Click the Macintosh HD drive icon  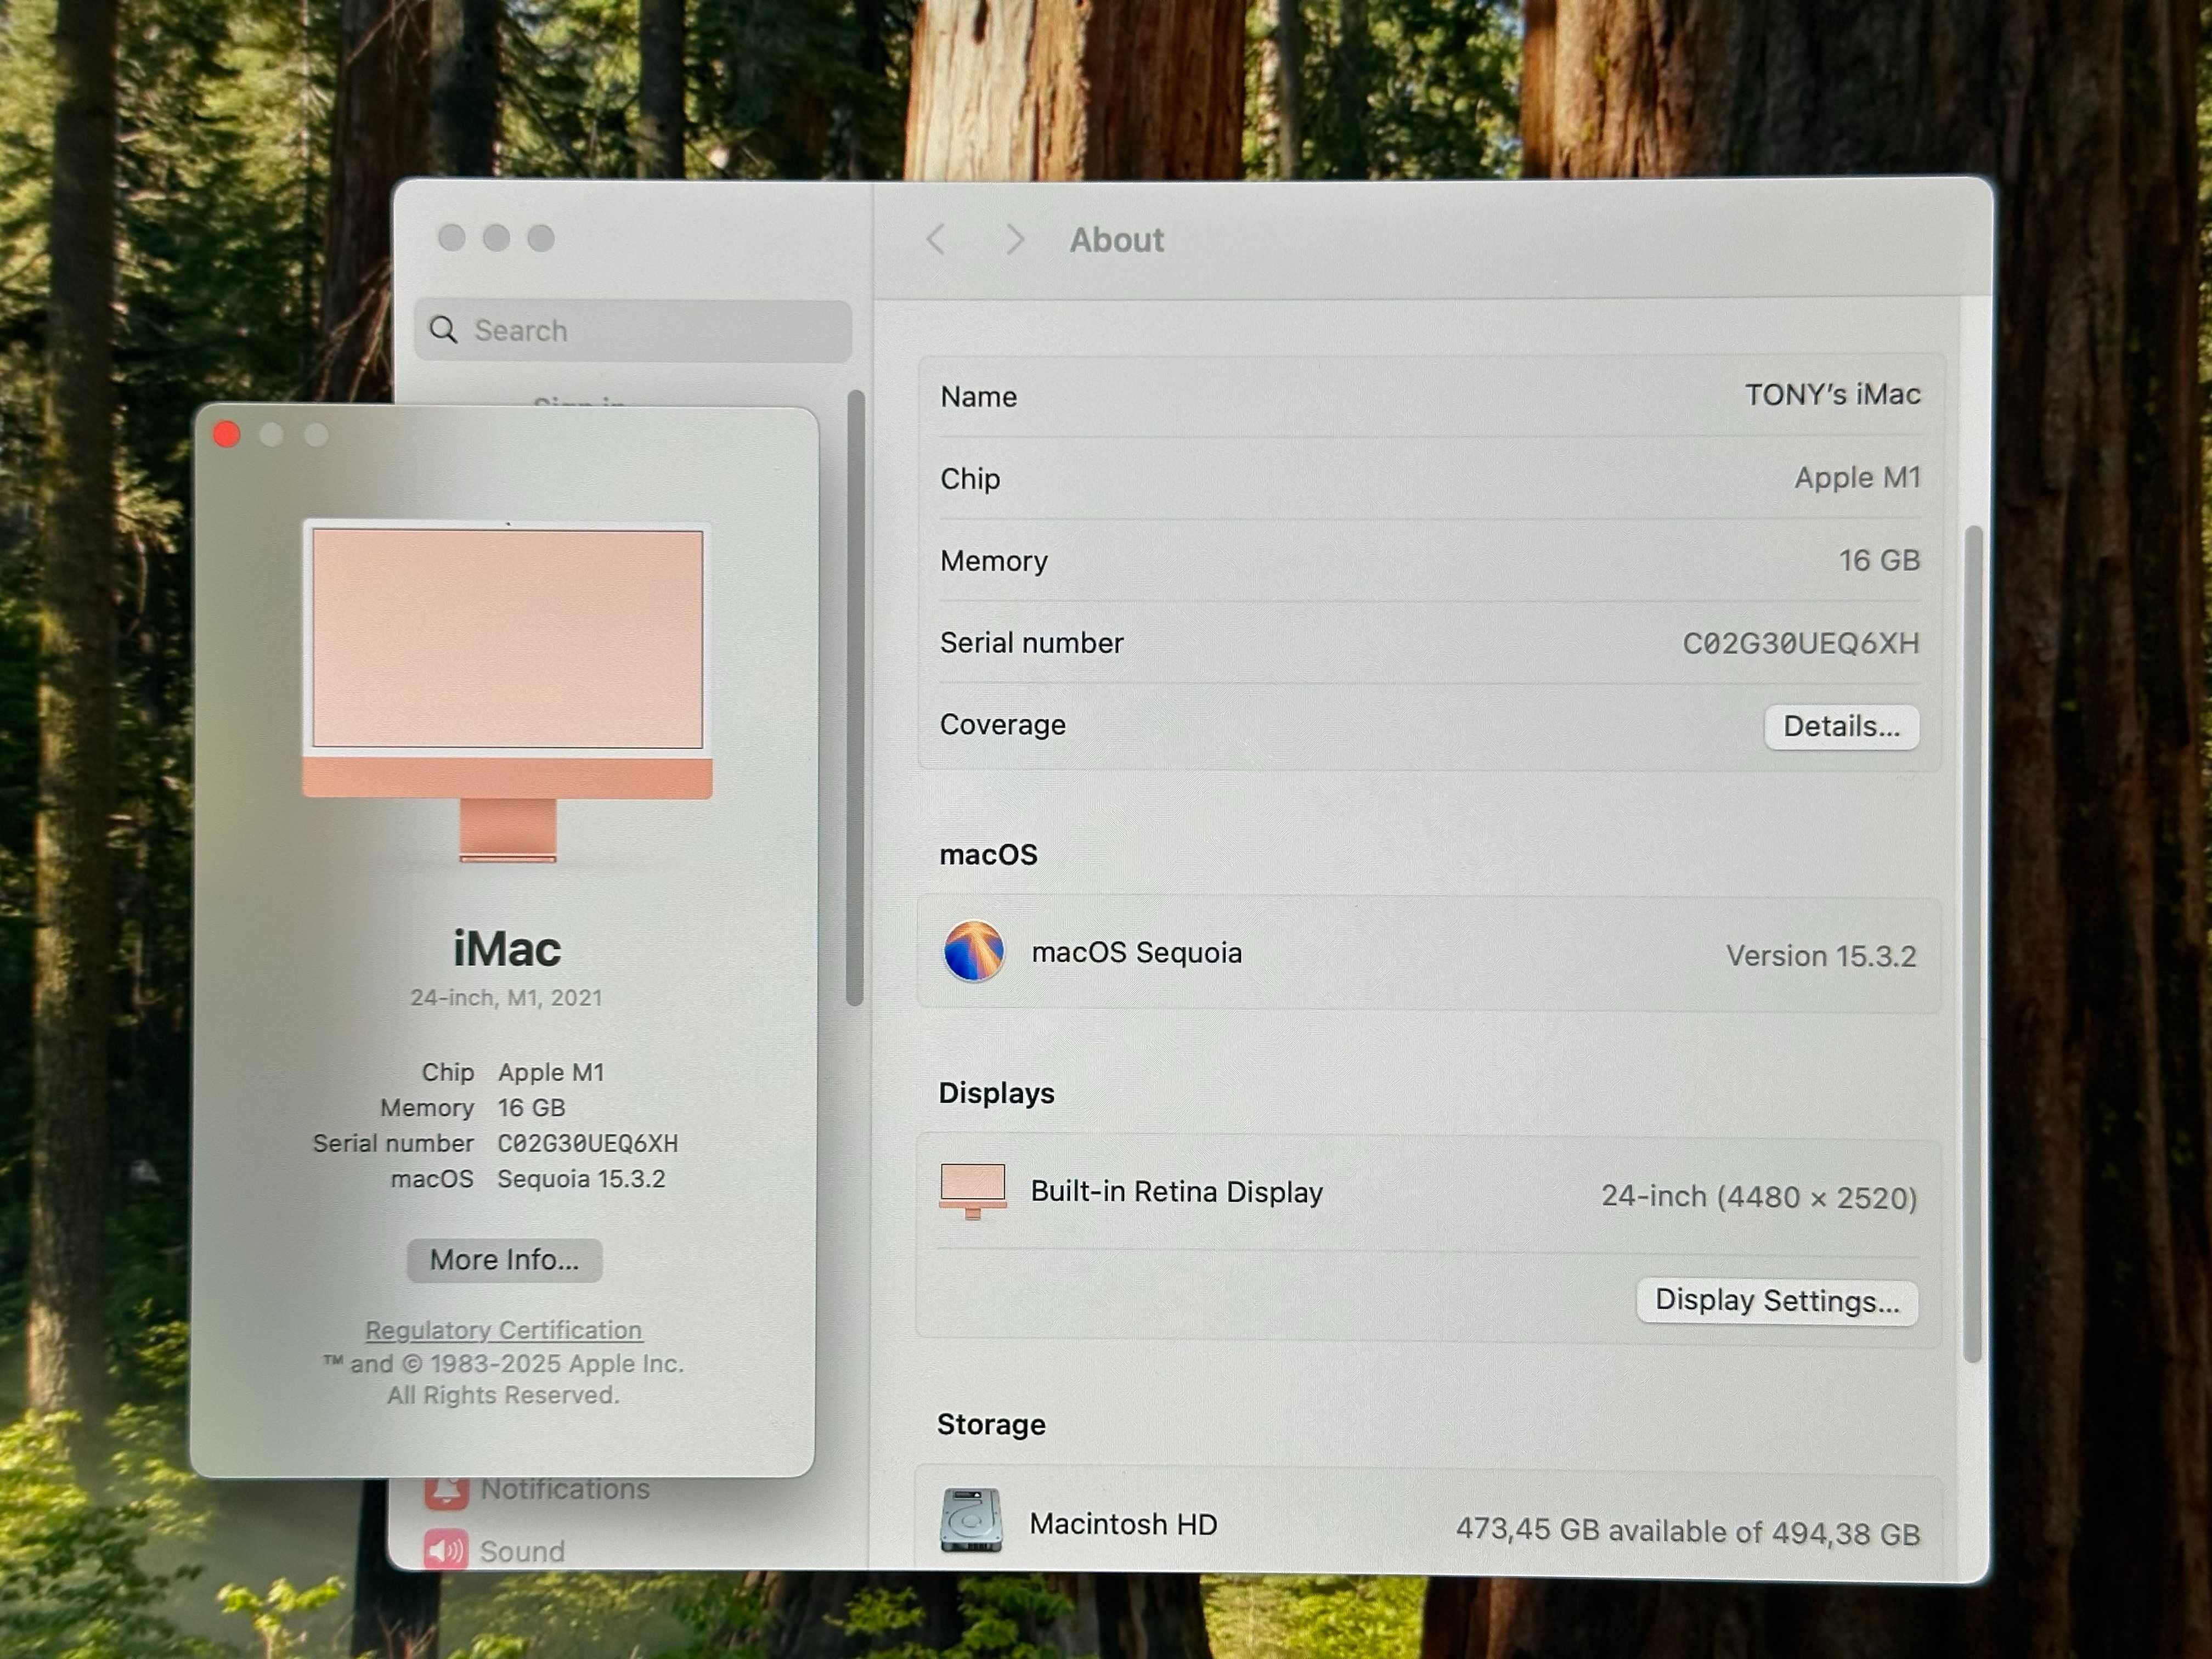pyautogui.click(x=970, y=1520)
